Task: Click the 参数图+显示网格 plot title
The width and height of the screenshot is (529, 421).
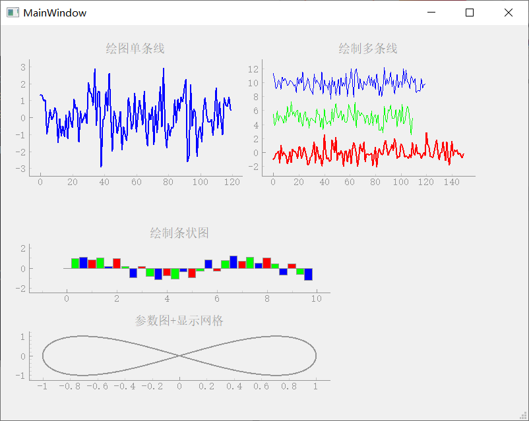Action: 180,321
